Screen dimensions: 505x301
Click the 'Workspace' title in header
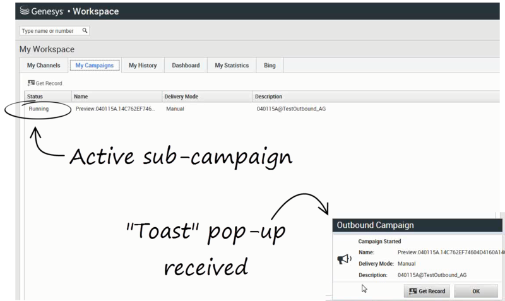96,11
